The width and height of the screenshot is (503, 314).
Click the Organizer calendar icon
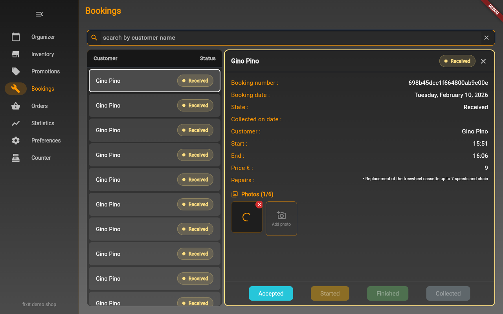click(x=16, y=37)
